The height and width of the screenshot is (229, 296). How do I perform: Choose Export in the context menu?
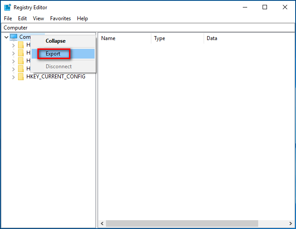coord(63,54)
